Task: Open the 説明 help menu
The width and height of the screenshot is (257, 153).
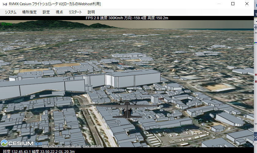Action: coord(91,12)
